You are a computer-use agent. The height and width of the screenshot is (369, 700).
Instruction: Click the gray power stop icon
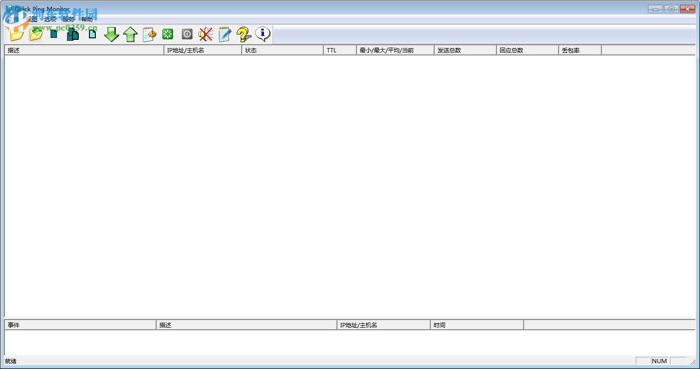(x=187, y=34)
